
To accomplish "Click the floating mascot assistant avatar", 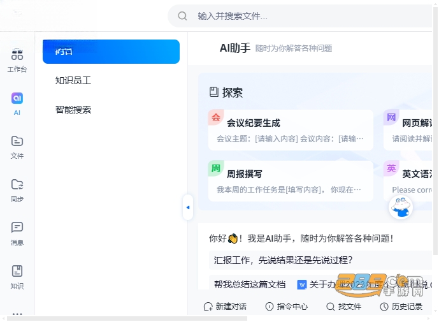I will [x=401, y=208].
